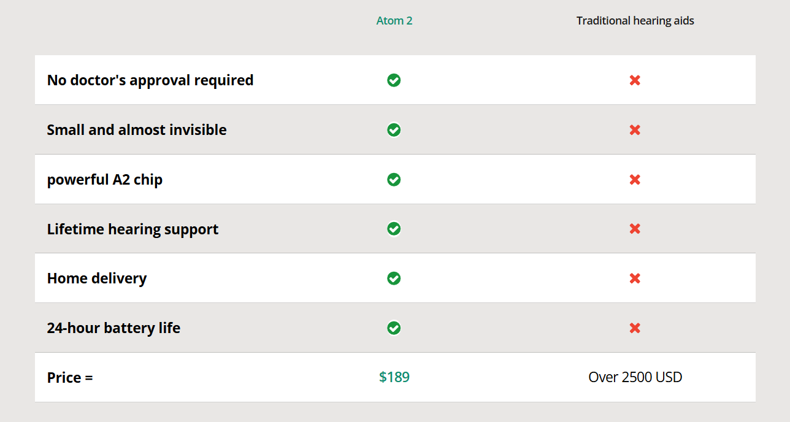The image size is (790, 422).
Task: Click the Lifetime hearing support label
Action: [132, 229]
